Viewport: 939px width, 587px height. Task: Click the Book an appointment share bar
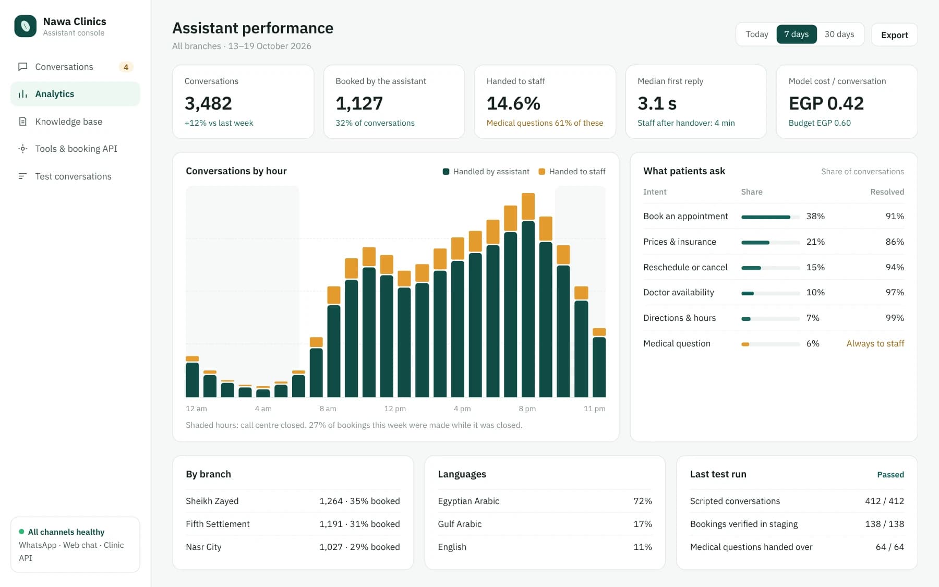point(771,217)
